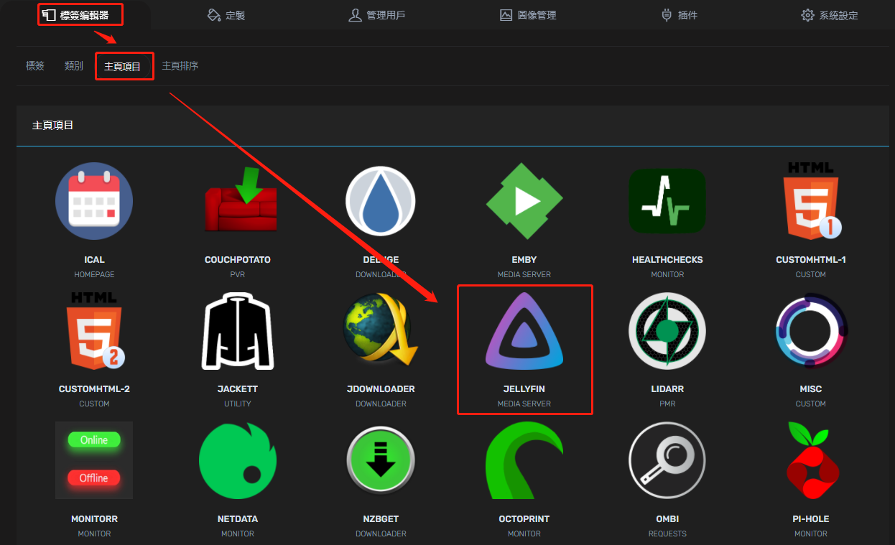Click the NETDATA label text

[x=238, y=519]
